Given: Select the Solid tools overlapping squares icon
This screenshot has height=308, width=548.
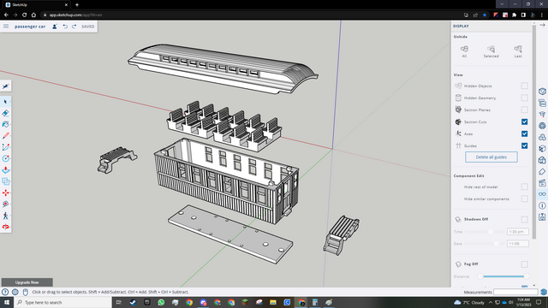Looking at the screenshot, I should (x=6, y=181).
